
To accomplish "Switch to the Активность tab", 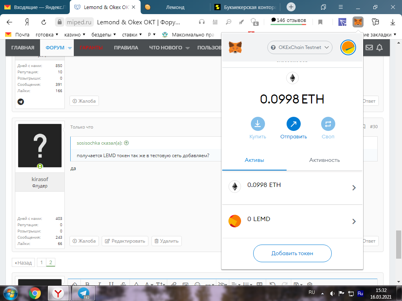I will coord(324,160).
